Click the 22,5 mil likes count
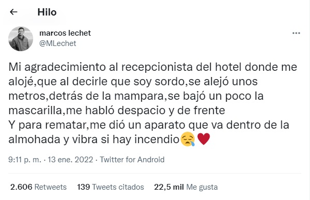The image size is (310, 200). click(x=169, y=187)
